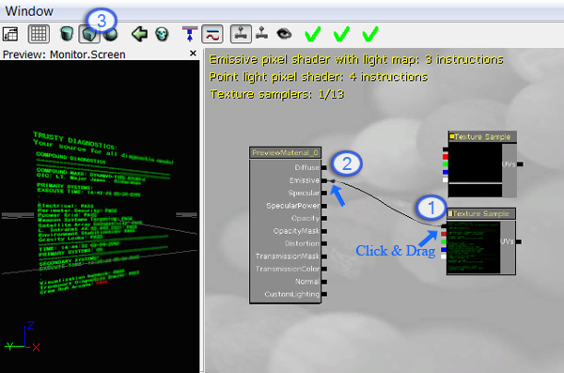This screenshot has width=564, height=373.
Task: Select the sphere preview shape
Action: [111, 35]
